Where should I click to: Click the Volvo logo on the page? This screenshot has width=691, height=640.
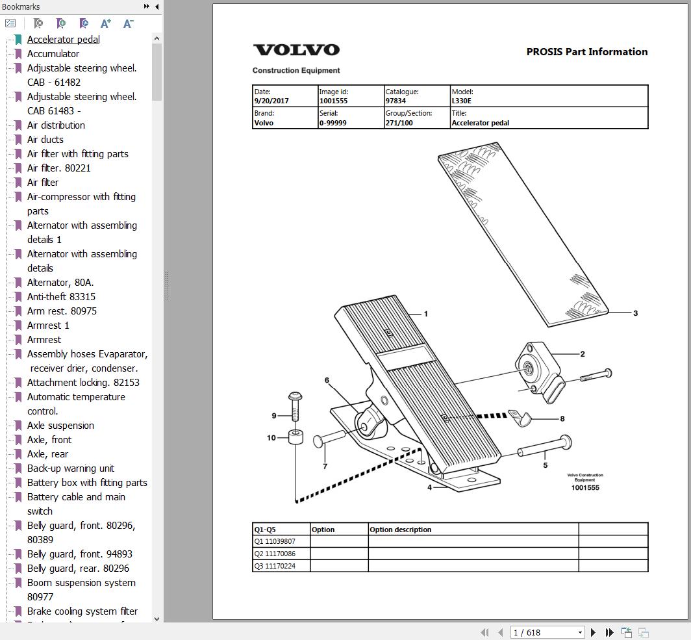click(x=296, y=50)
